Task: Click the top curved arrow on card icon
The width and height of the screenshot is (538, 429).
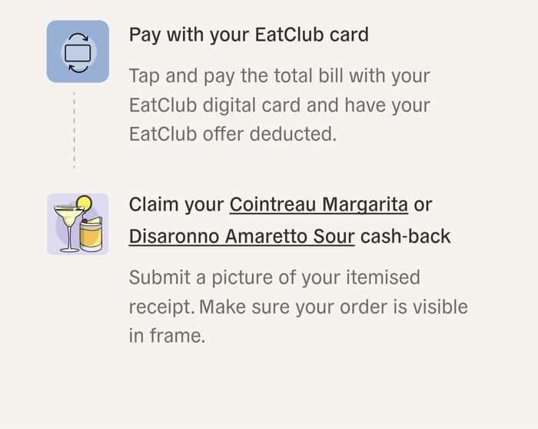Action: point(78,38)
